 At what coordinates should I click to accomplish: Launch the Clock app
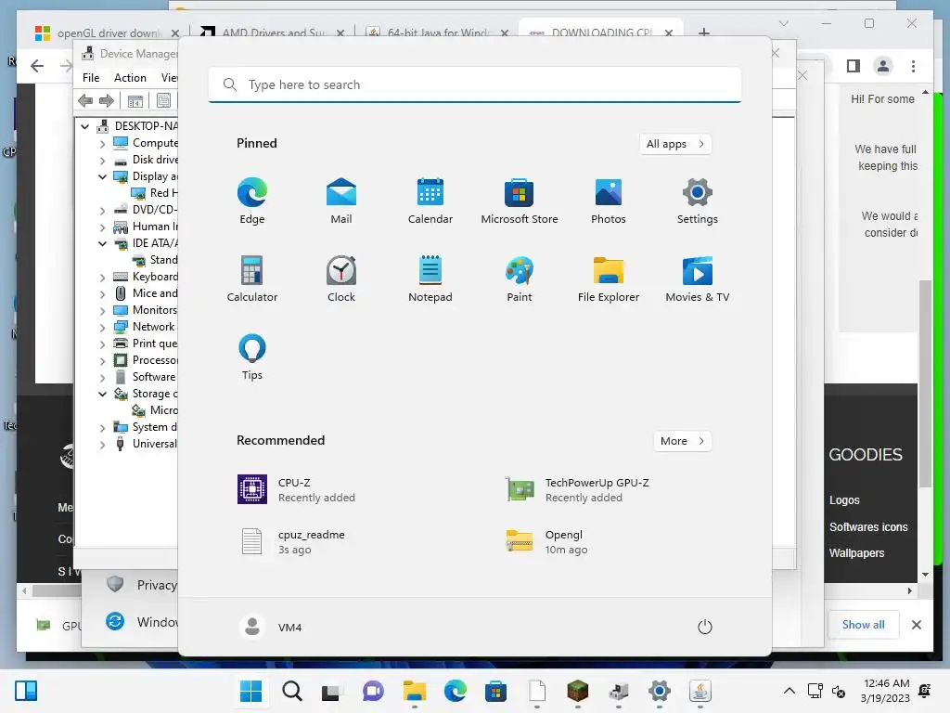341,279
